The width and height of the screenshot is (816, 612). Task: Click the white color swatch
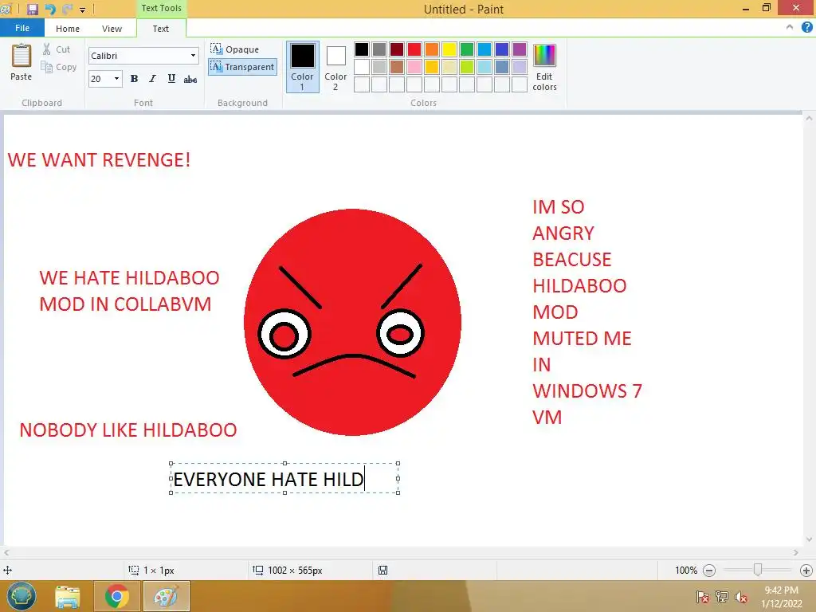point(362,67)
